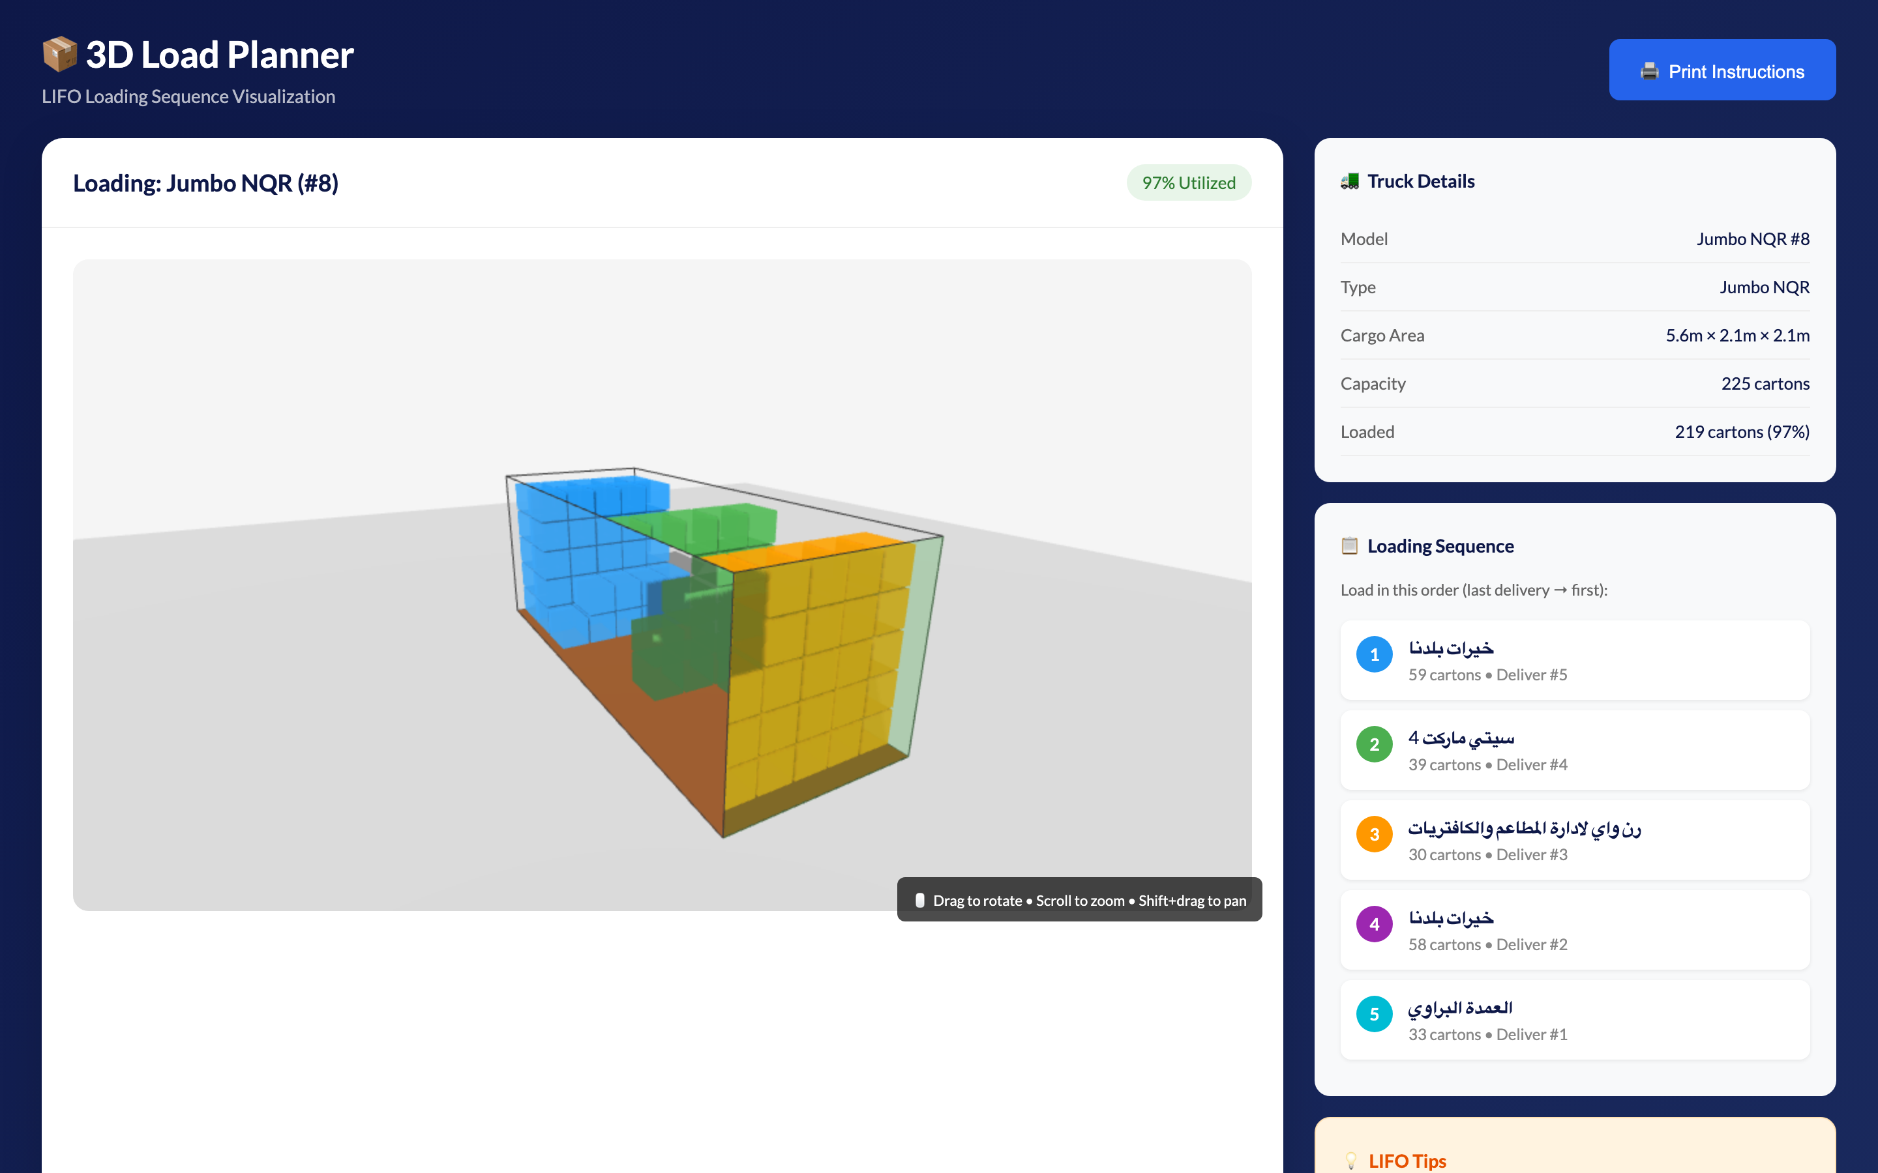
Task: Click the Cargo Area label
Action: point(1382,335)
